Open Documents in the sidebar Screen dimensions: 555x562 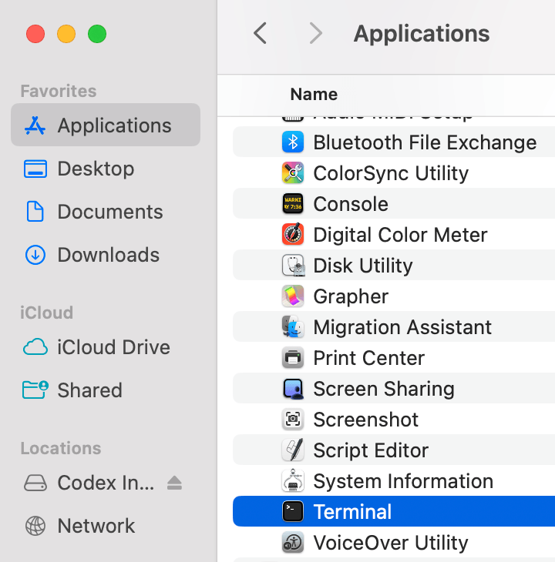pos(106,212)
